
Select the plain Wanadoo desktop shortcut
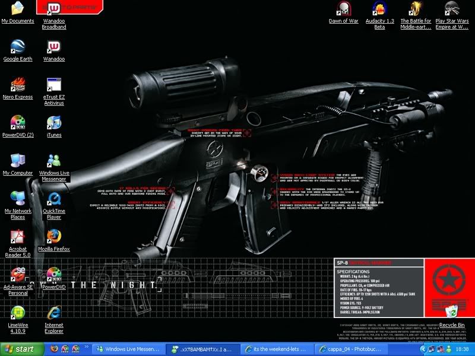tap(54, 51)
